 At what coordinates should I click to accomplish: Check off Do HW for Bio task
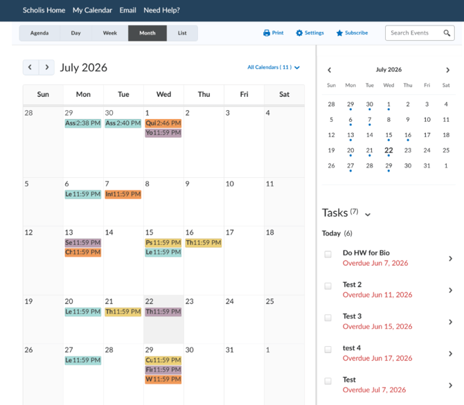click(x=328, y=254)
